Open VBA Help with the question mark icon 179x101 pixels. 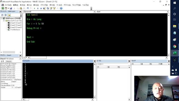tap(61, 8)
